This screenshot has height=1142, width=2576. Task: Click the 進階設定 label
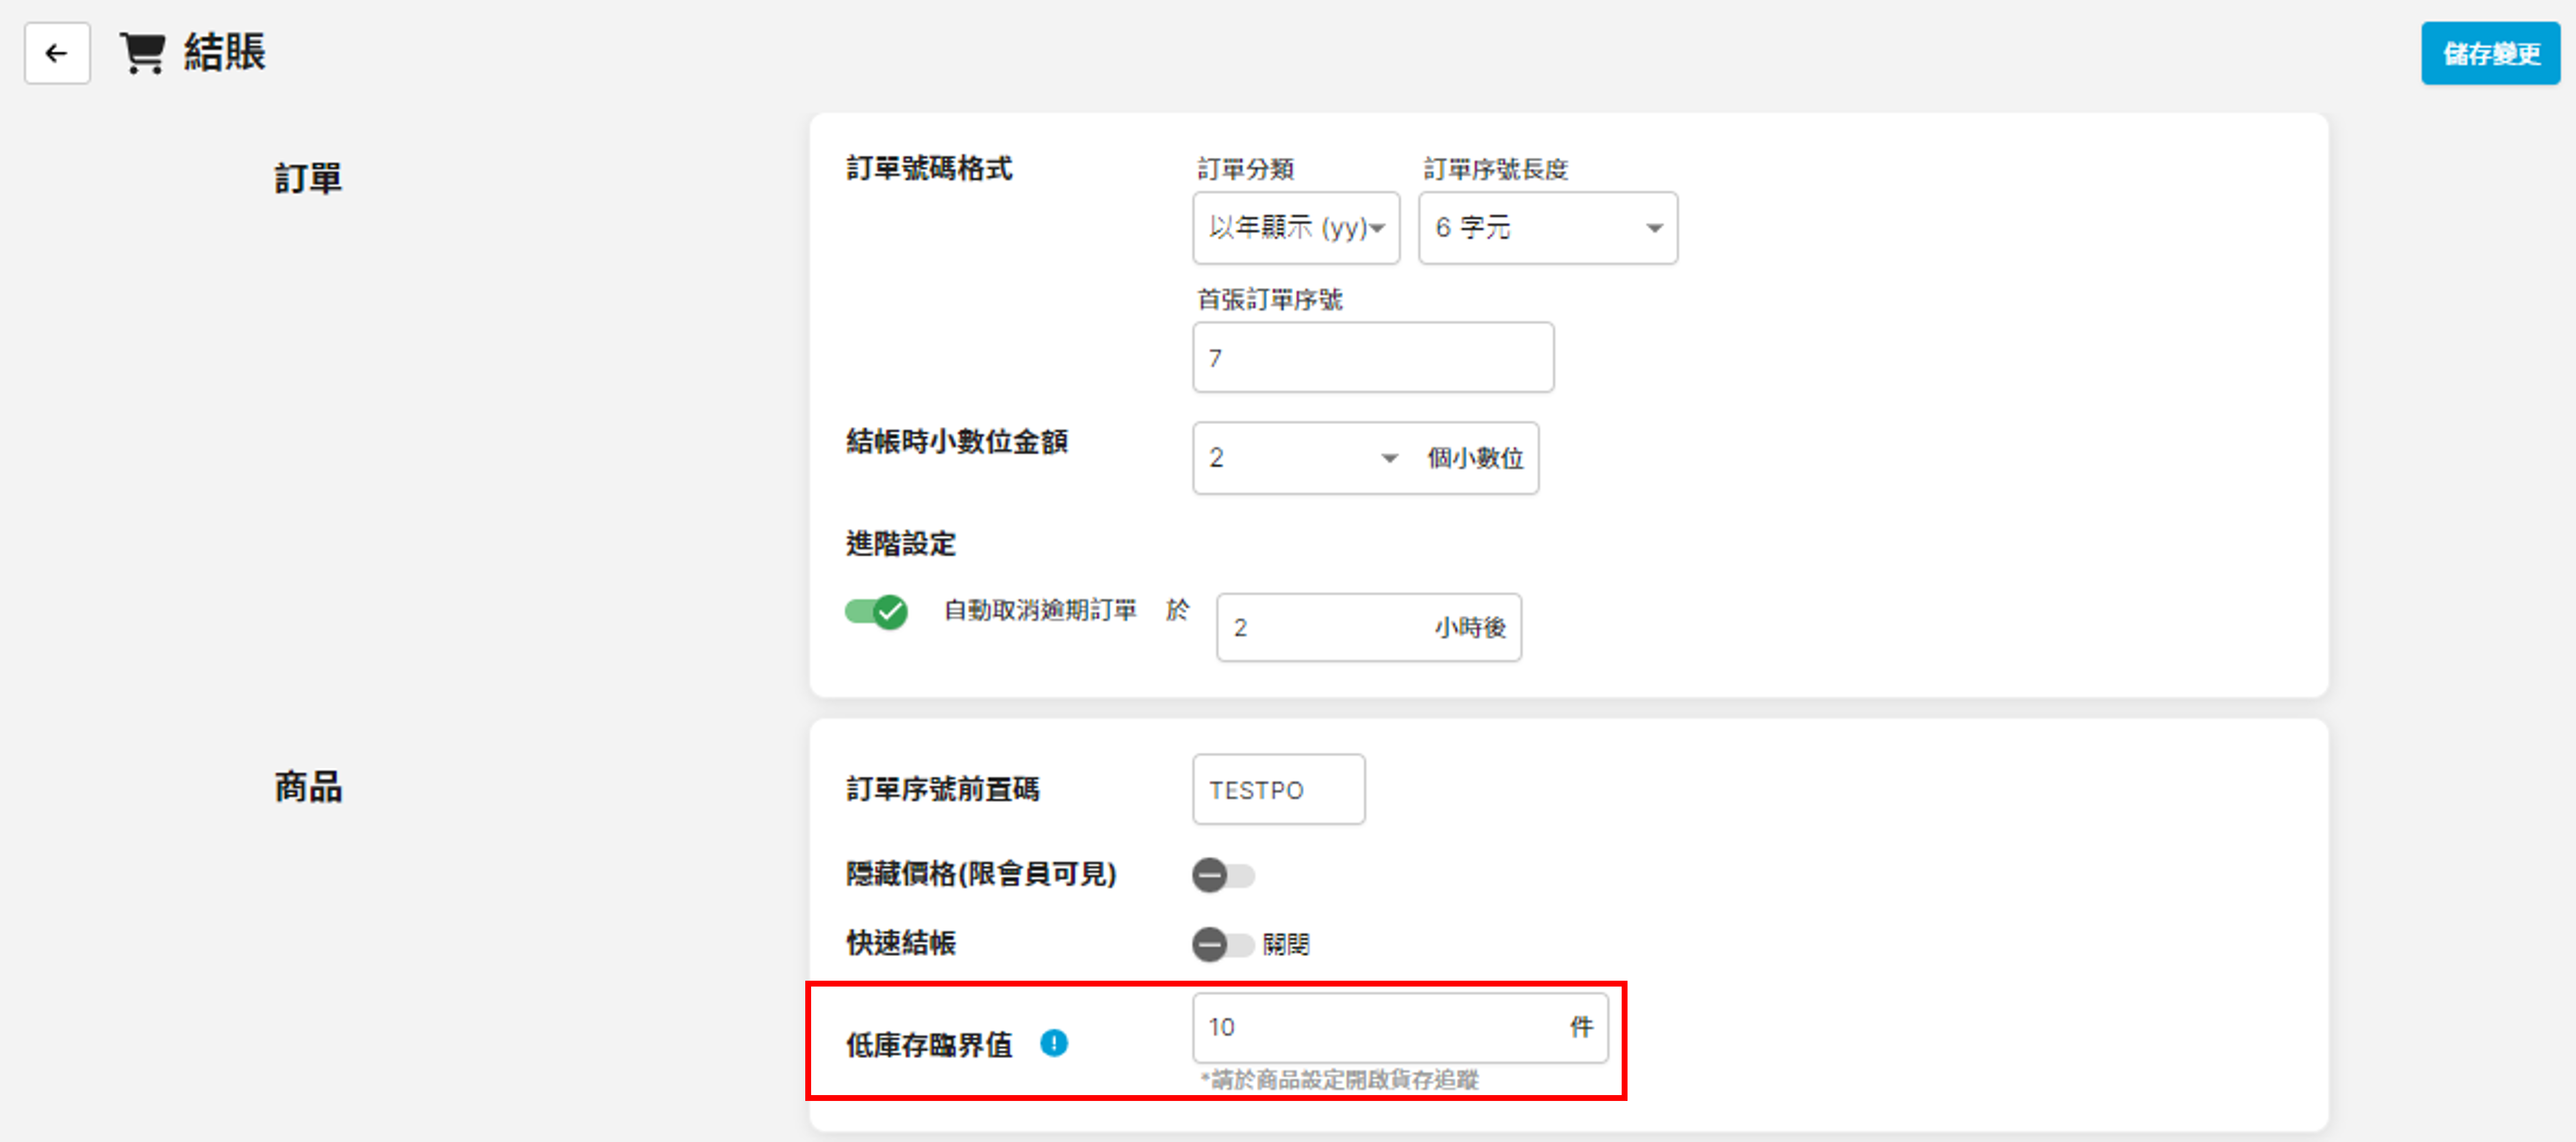click(900, 544)
